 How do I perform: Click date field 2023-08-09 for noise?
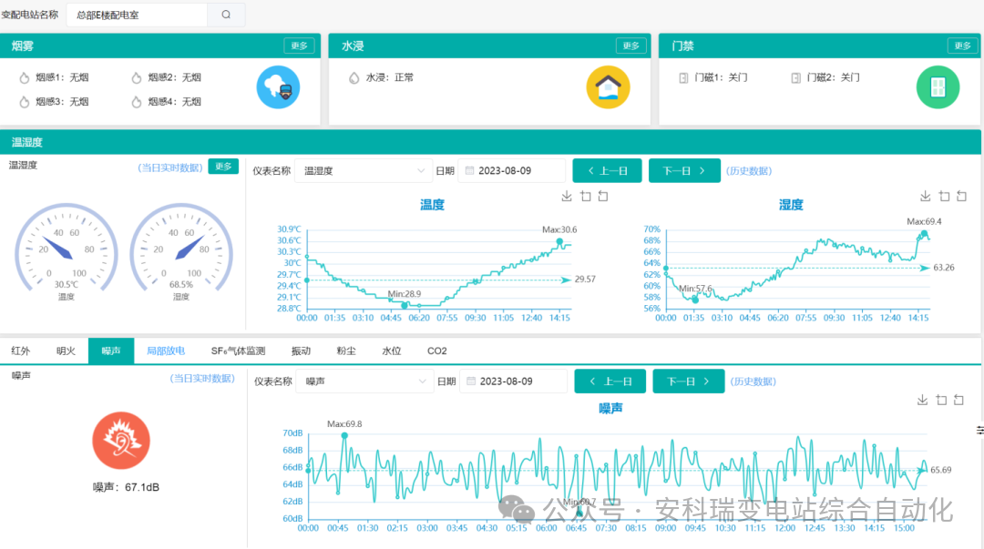(513, 381)
